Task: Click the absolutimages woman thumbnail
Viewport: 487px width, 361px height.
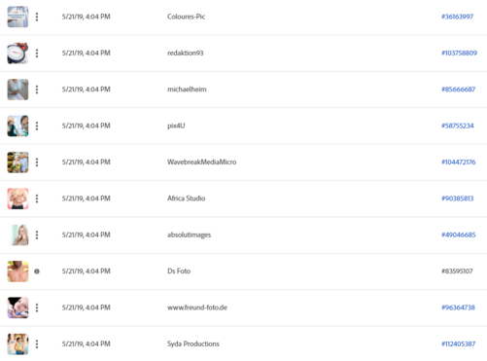Action: 17,235
